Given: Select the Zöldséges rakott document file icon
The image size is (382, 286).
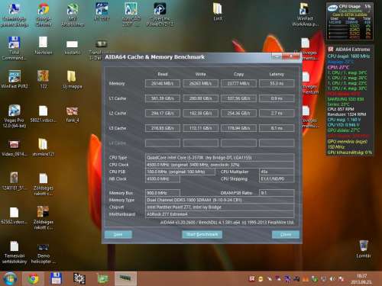Looking at the screenshot, I should pyautogui.click(x=43, y=184).
